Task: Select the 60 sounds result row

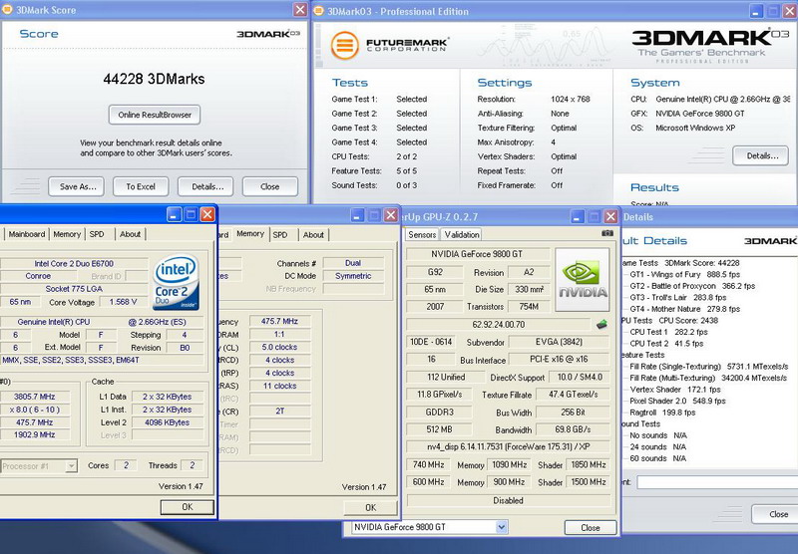Action: coord(658,458)
